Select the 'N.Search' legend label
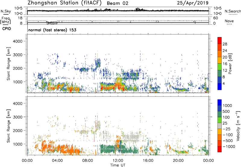 click(233, 11)
